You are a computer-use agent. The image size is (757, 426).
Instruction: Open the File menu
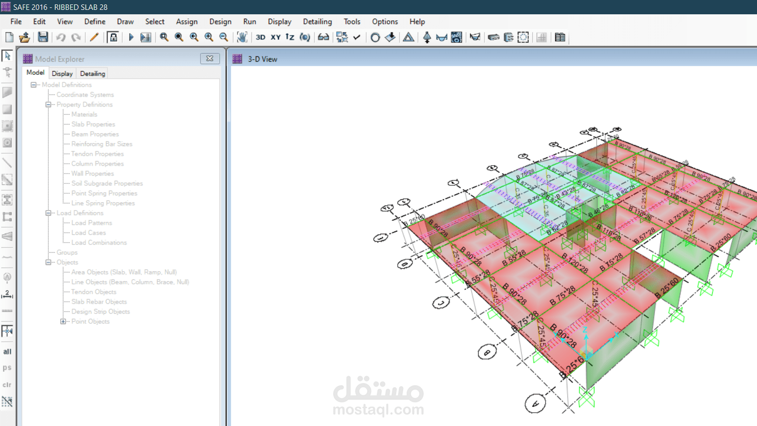click(x=16, y=22)
